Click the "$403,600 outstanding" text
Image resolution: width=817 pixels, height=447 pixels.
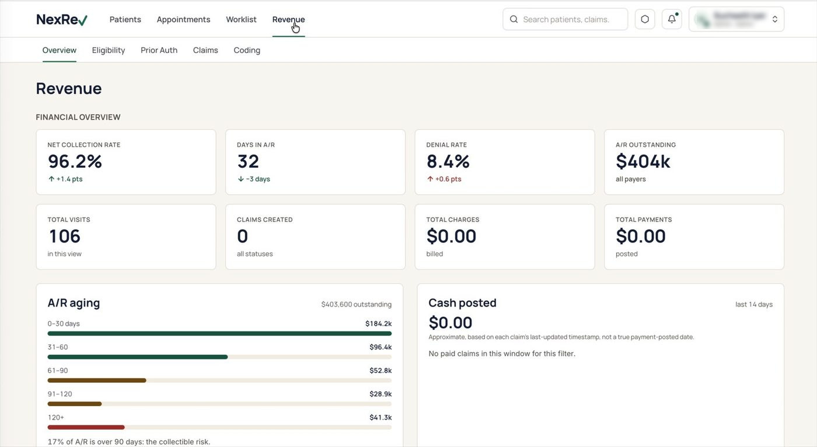click(357, 304)
